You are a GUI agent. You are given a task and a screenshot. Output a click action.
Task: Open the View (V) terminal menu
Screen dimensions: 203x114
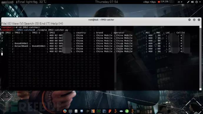pos(18,24)
